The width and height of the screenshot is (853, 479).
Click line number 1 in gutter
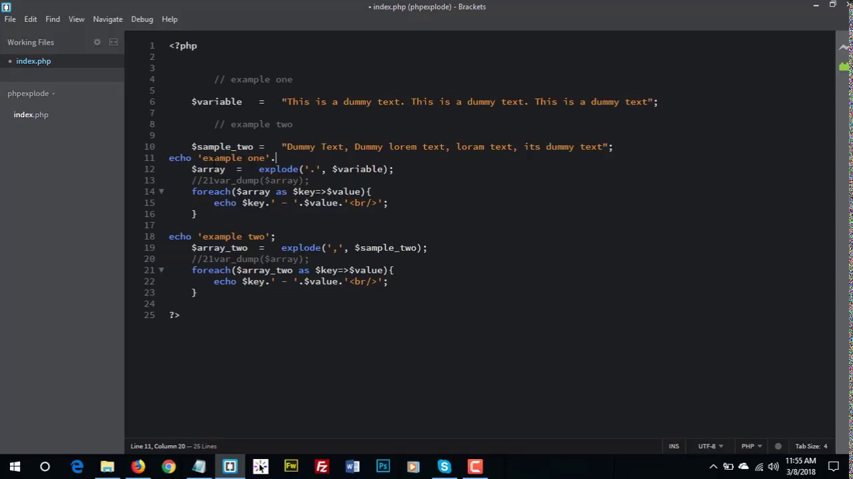tap(152, 46)
